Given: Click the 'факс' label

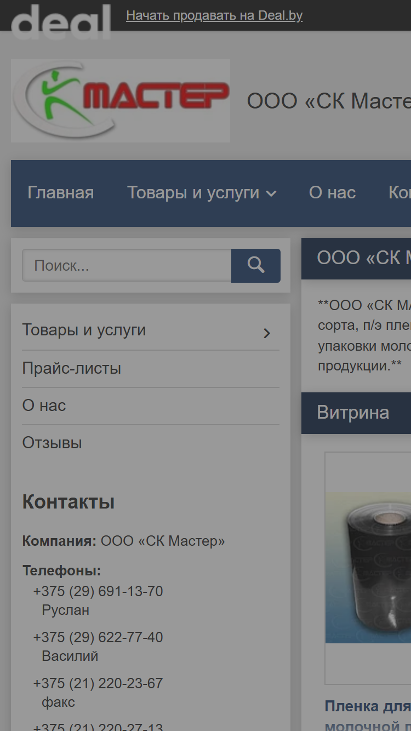Looking at the screenshot, I should (58, 703).
